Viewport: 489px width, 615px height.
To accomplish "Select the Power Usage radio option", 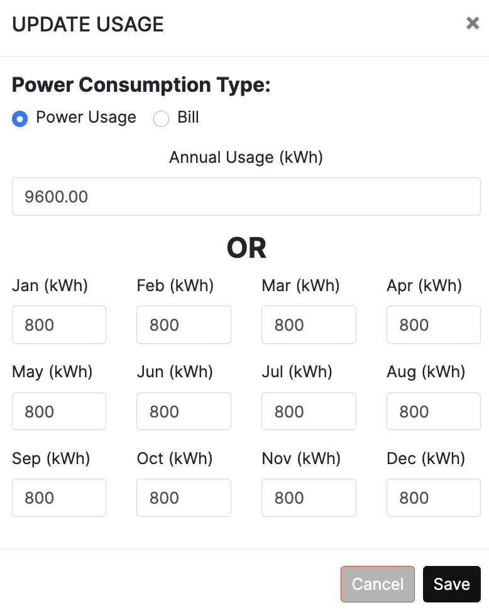I will pos(20,118).
